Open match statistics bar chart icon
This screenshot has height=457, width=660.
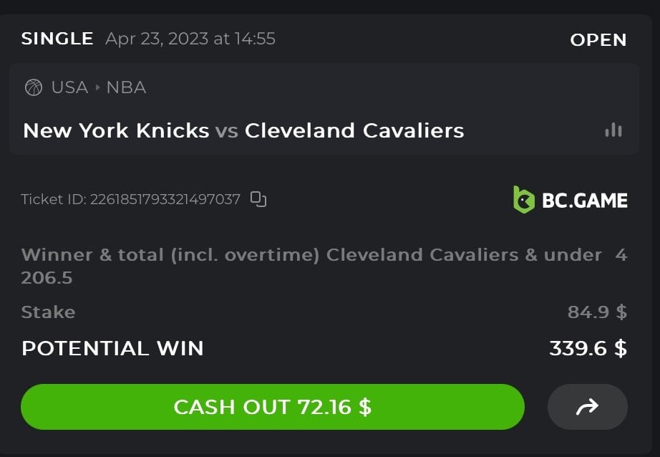613,130
